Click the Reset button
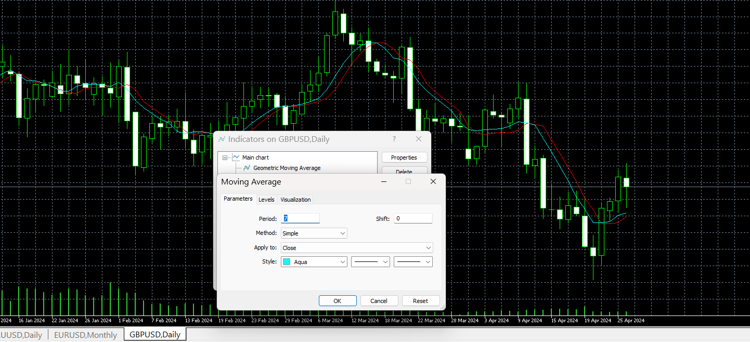 [421, 300]
